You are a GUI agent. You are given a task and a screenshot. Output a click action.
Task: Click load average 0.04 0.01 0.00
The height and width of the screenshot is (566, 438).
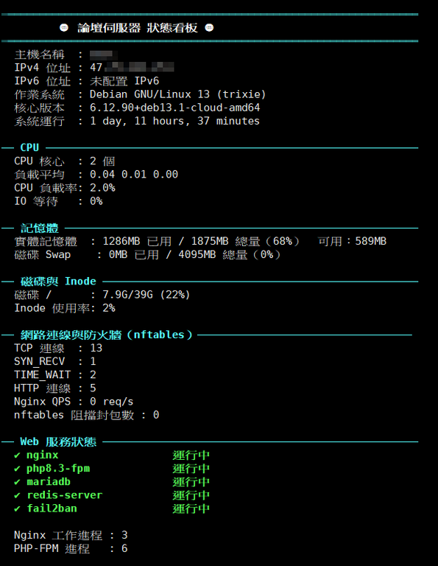tap(134, 175)
